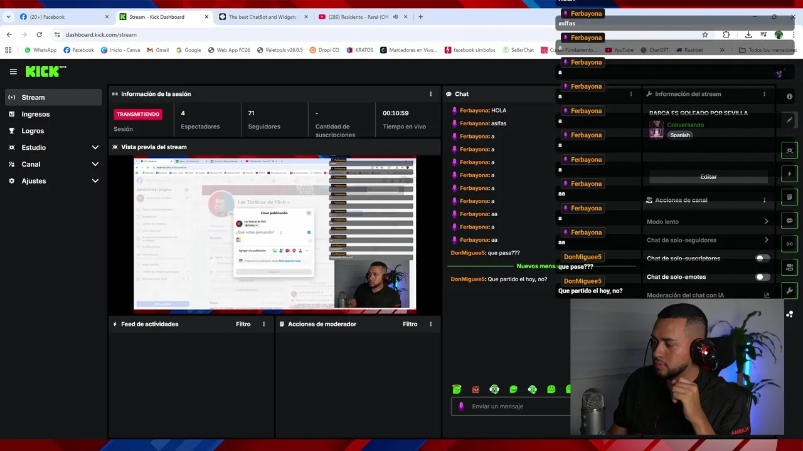This screenshot has width=803, height=451.
Task: Insert the red angry emote
Action: (x=476, y=389)
